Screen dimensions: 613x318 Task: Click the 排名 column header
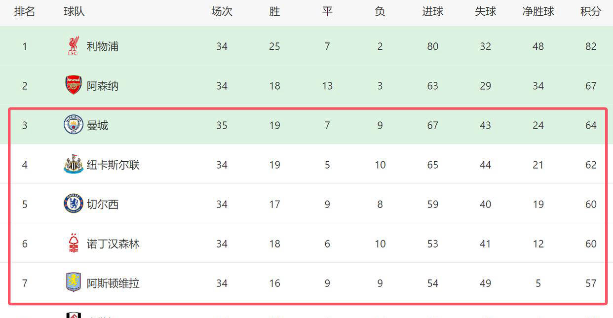point(25,11)
